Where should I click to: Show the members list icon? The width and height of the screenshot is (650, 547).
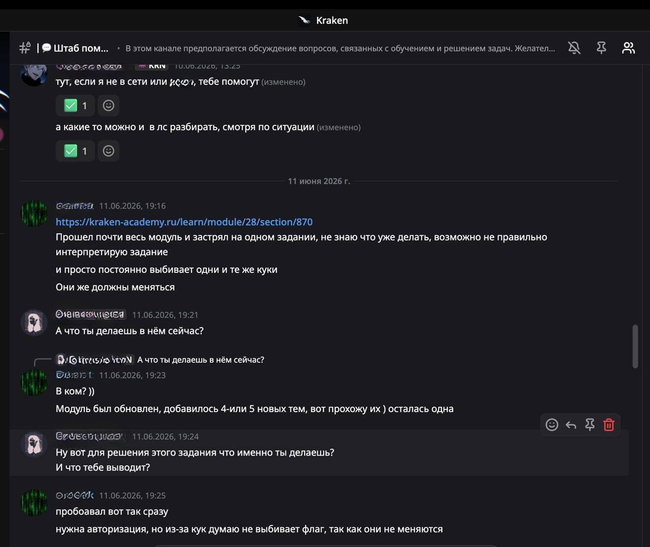tap(629, 48)
